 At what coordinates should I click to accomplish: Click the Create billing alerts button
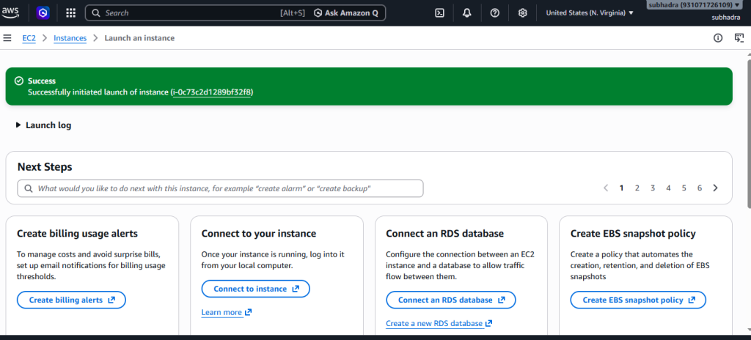click(x=71, y=300)
